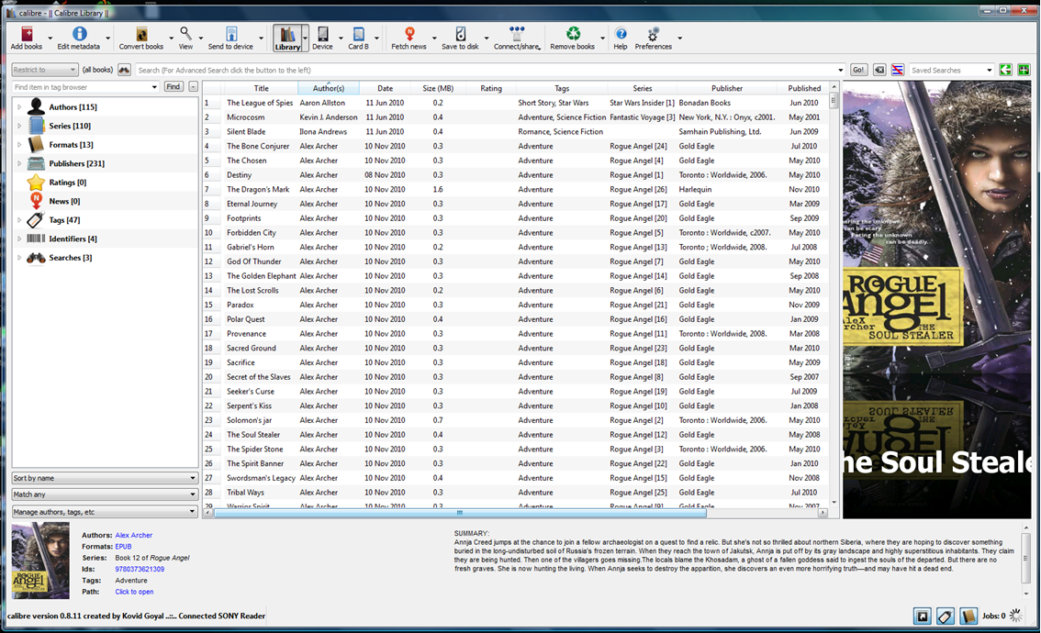
Task: Click the main search input field
Action: tap(490, 70)
